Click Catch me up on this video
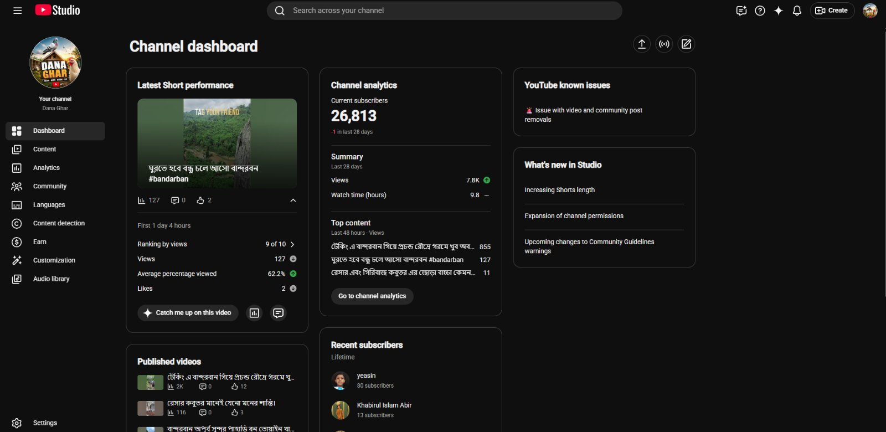The image size is (886, 432). tap(188, 313)
